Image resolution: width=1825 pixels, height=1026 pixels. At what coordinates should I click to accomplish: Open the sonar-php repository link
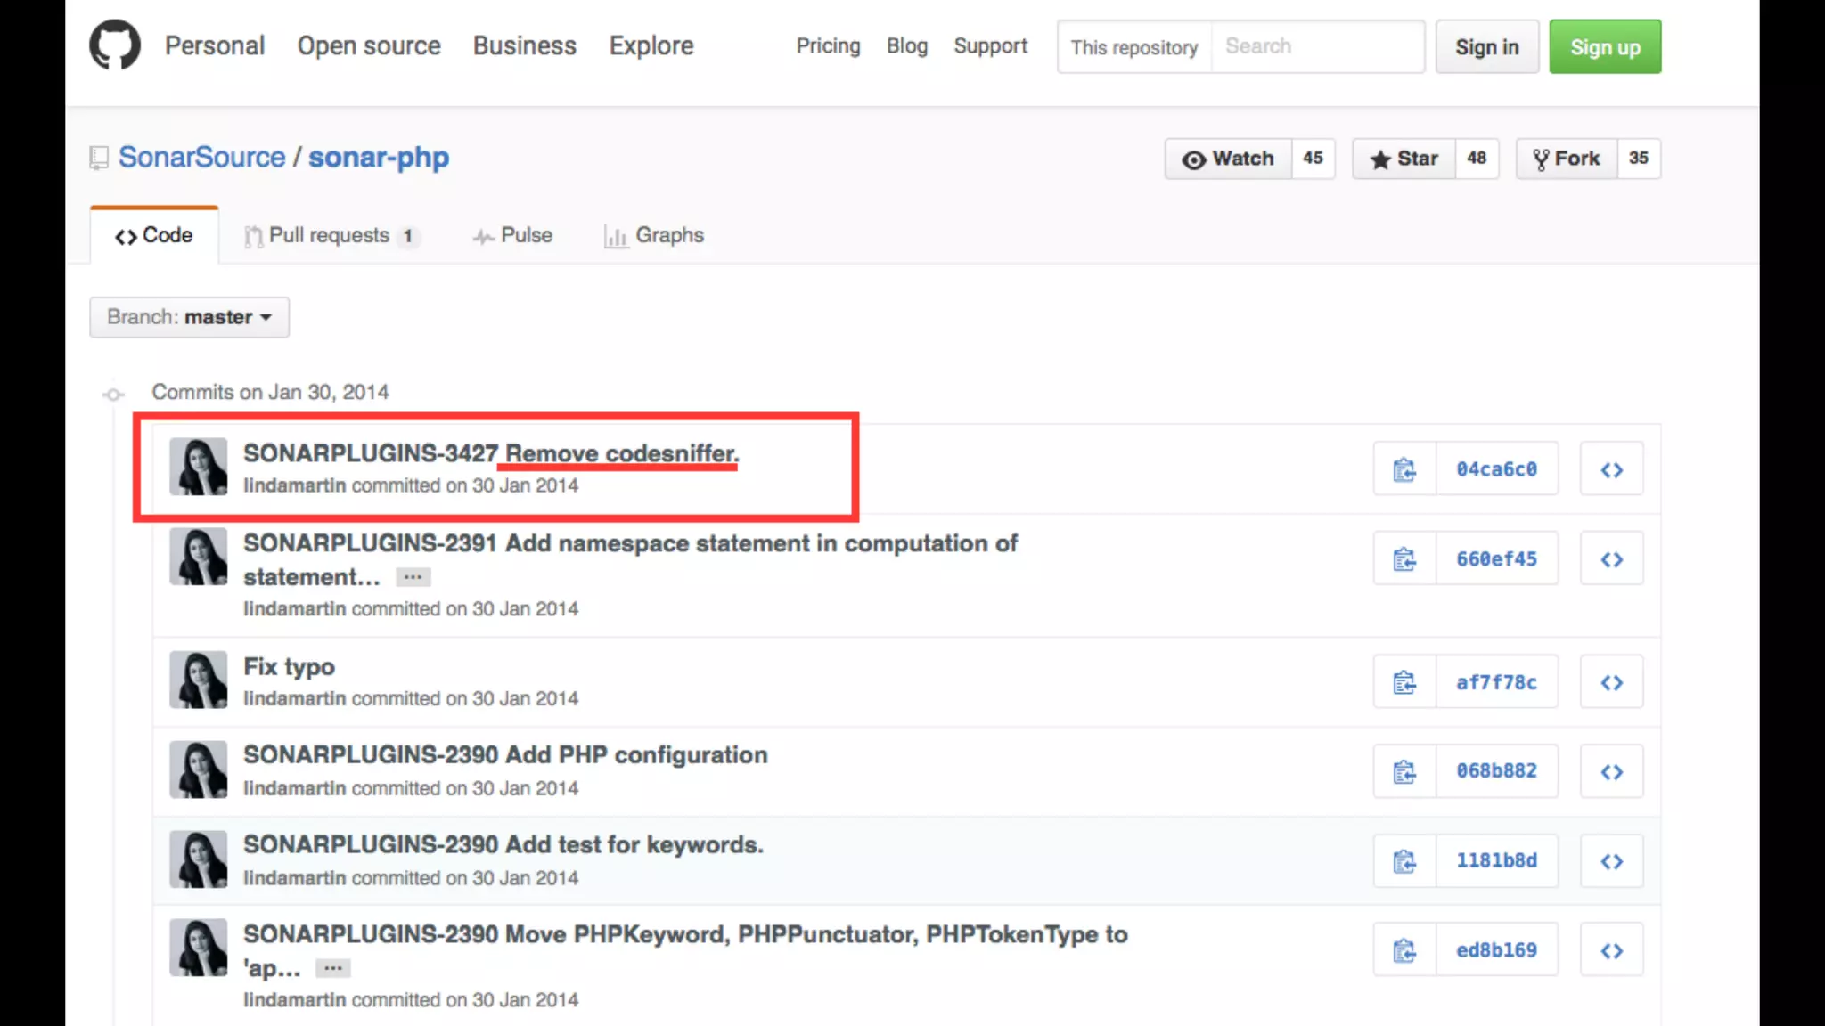379,157
